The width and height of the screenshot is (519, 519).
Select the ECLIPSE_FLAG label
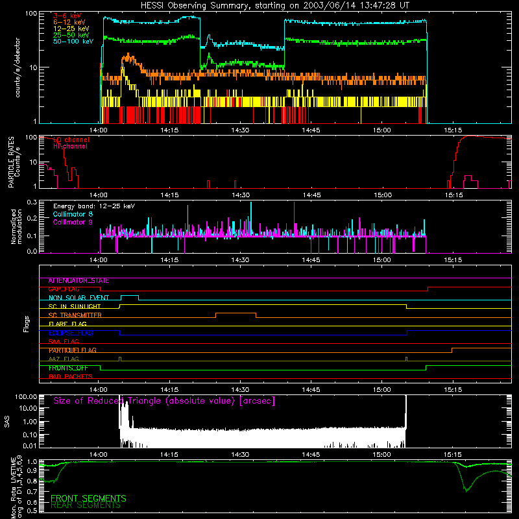click(x=71, y=333)
